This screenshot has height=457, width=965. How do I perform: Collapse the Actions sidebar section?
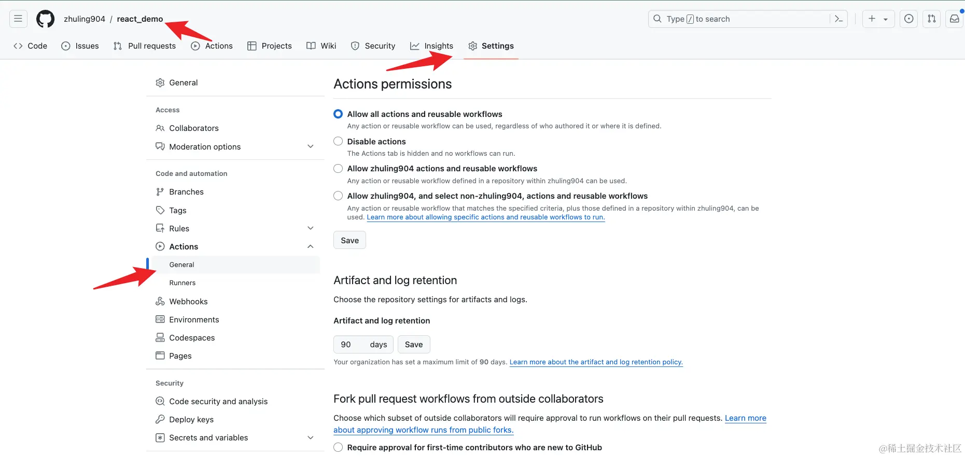(x=310, y=246)
